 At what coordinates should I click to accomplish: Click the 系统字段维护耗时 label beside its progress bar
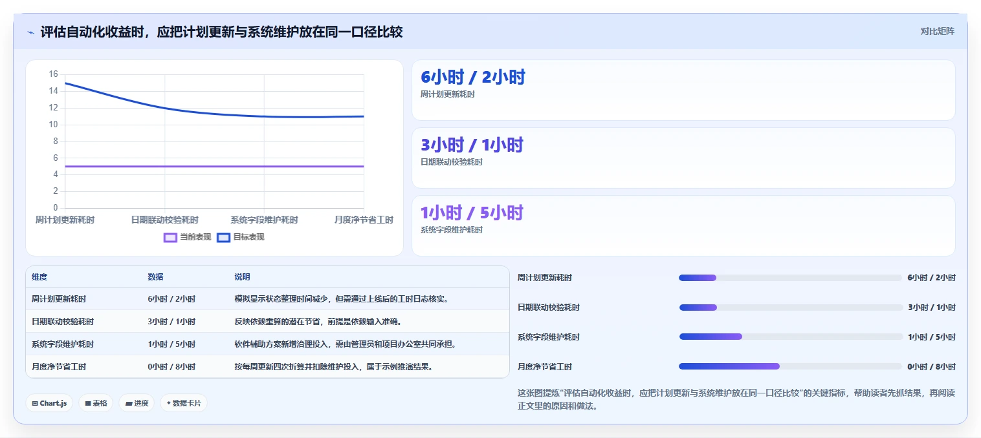point(549,337)
